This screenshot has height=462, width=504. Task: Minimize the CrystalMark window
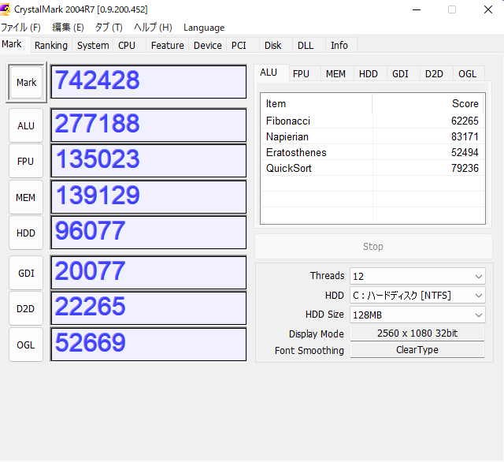[417, 9]
